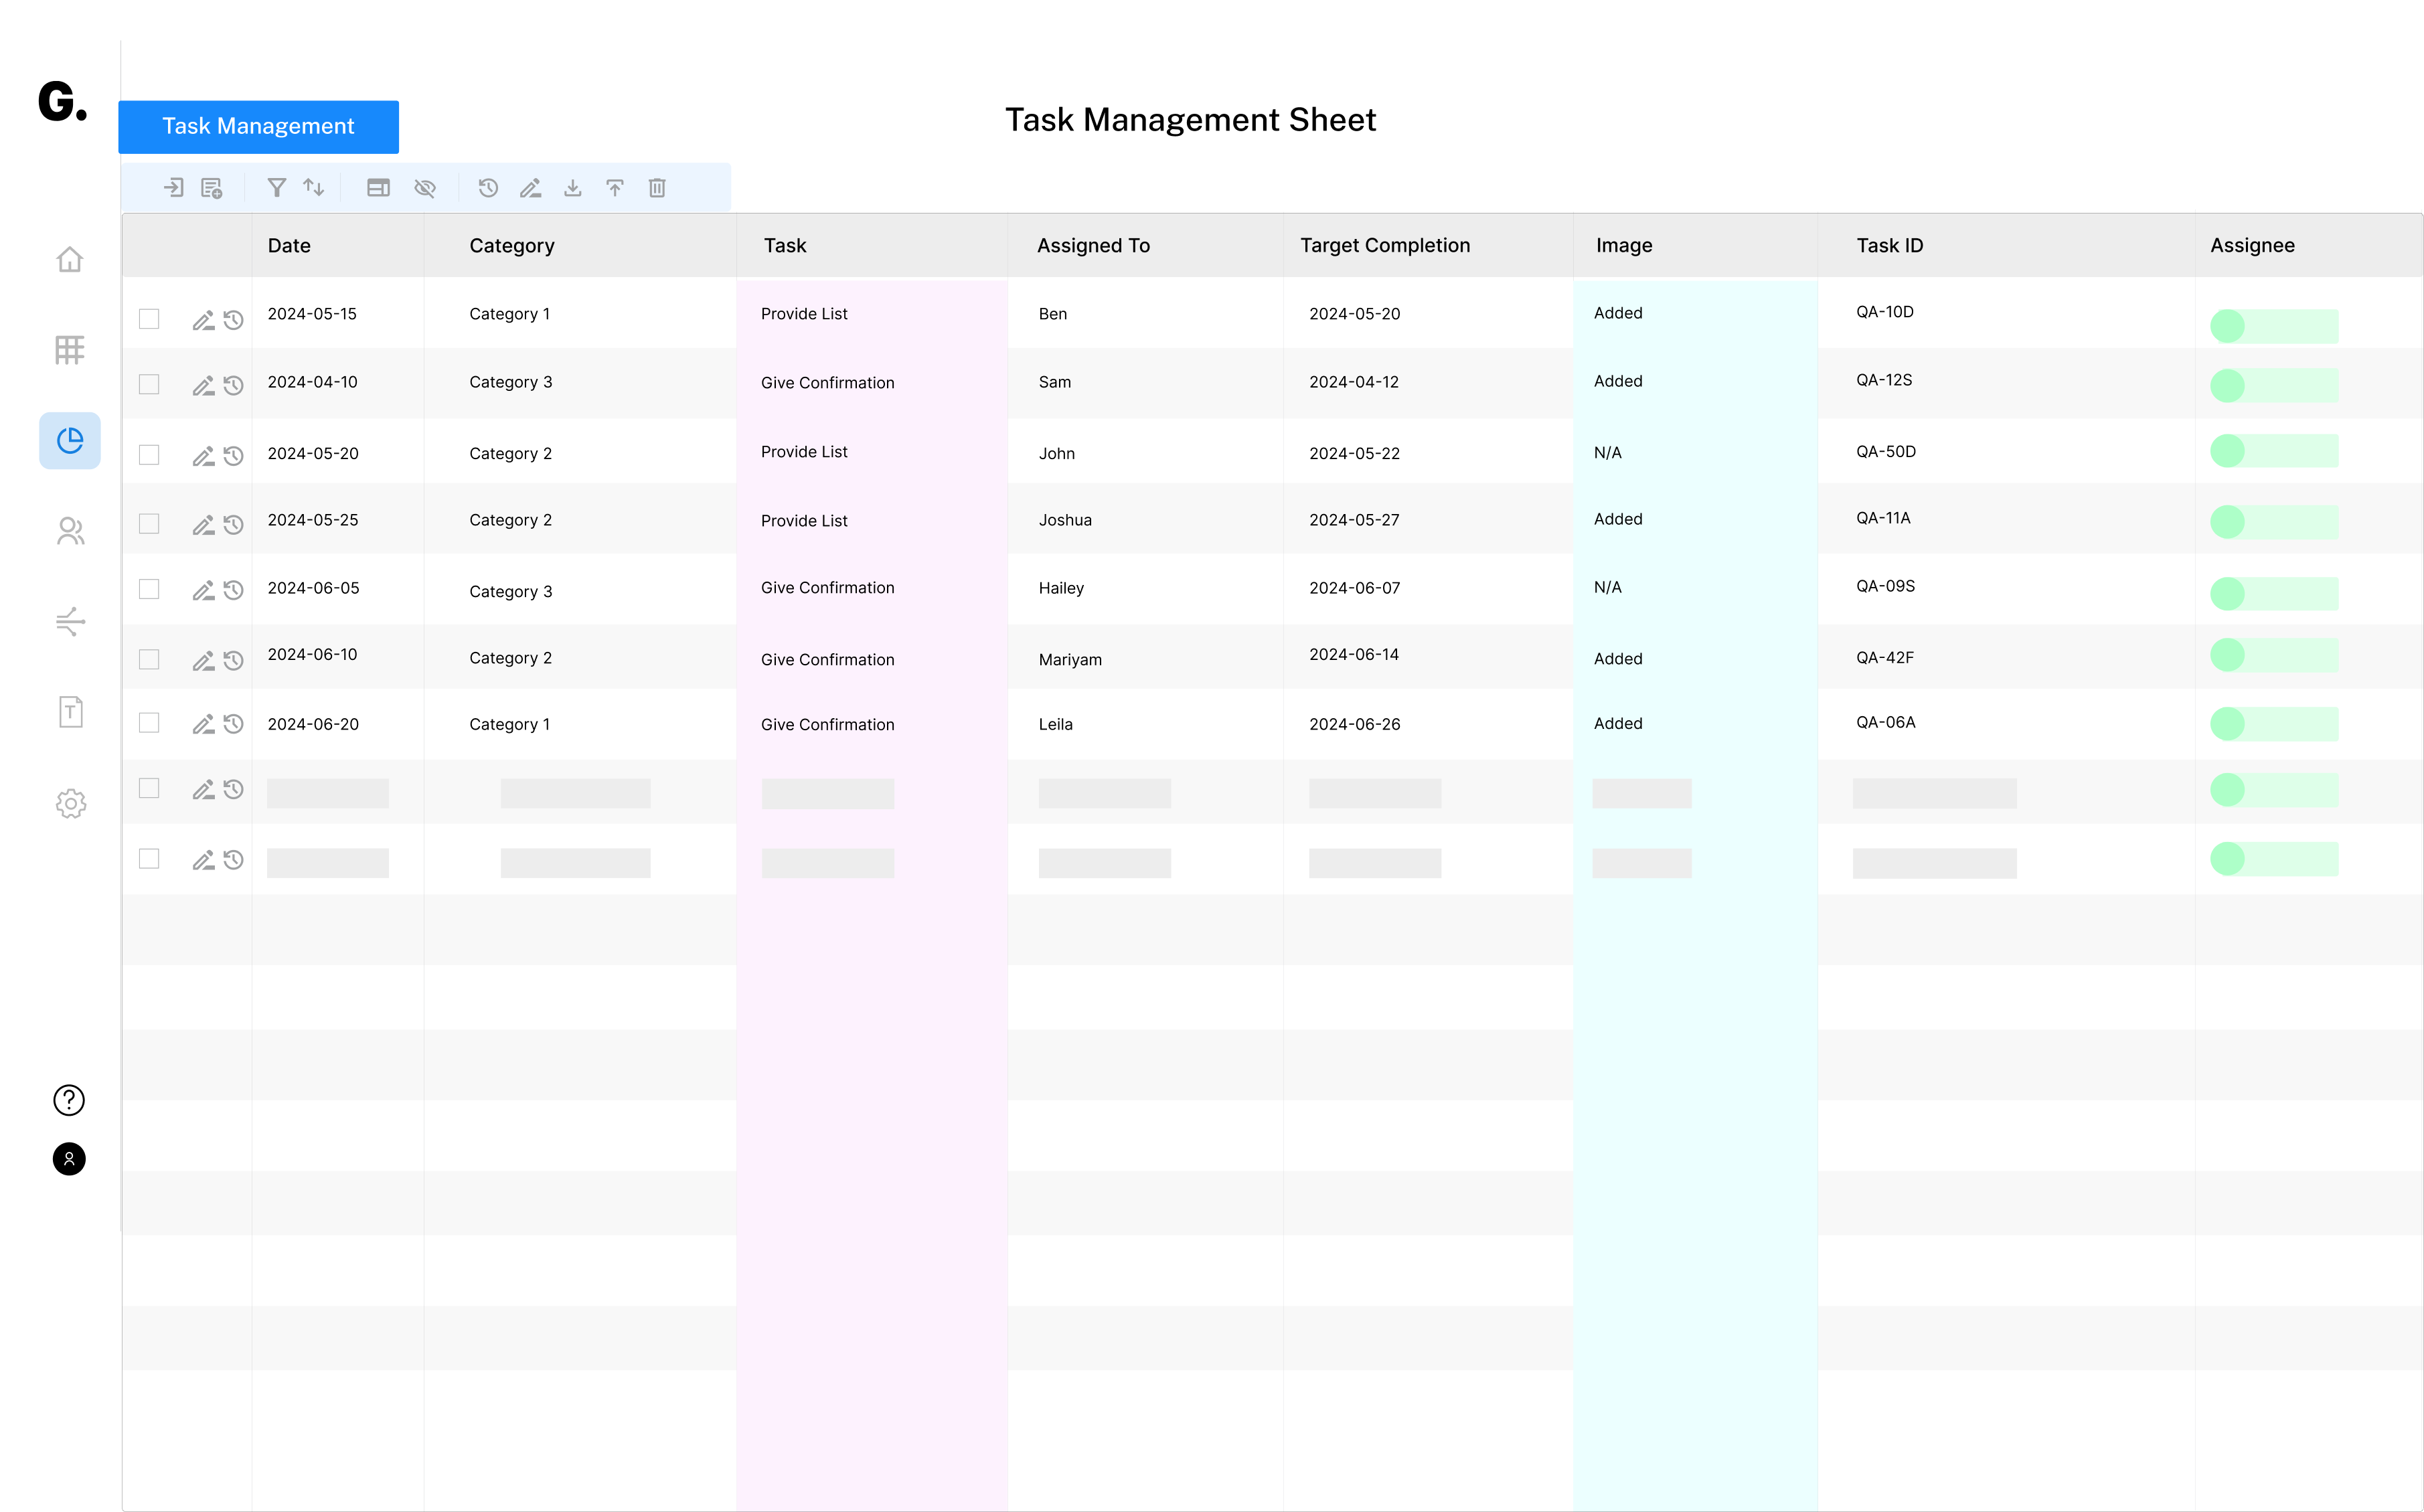The height and width of the screenshot is (1512, 2424).
Task: Open the toolbar history clock icon
Action: [x=488, y=188]
